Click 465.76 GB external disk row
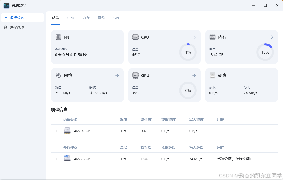 [x=164, y=159]
